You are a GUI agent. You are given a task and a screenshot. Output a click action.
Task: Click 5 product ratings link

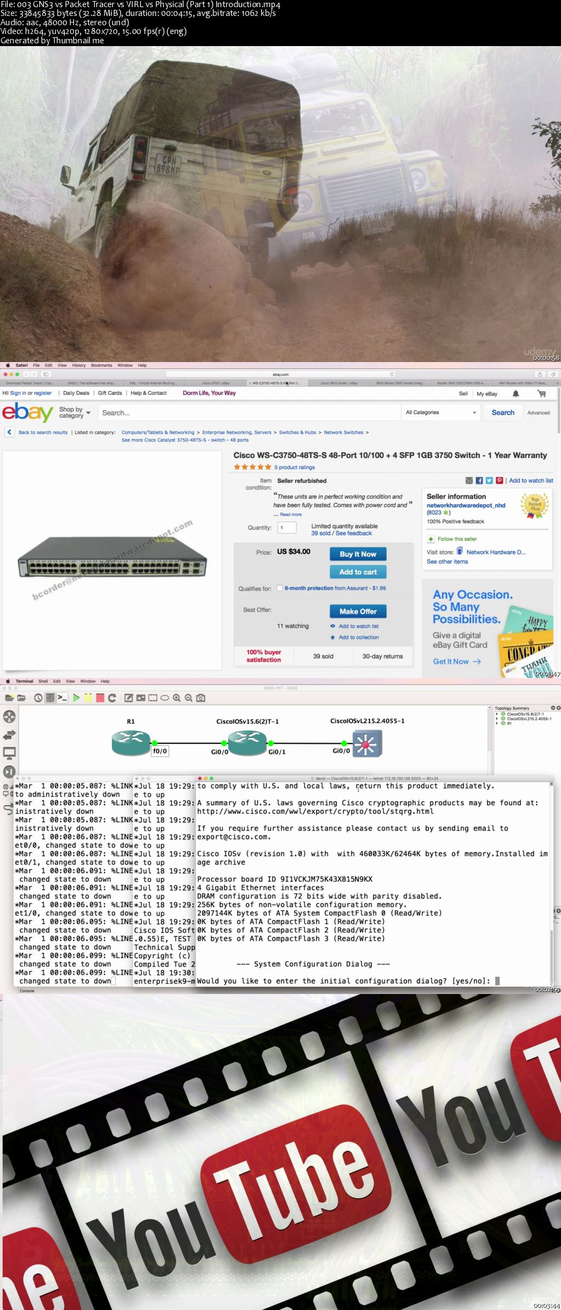[295, 467]
